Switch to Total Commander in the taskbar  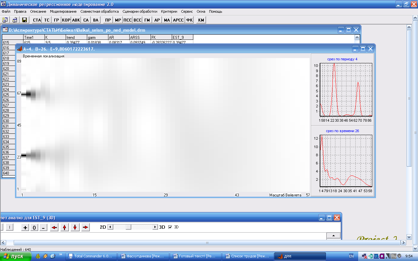pos(90,256)
